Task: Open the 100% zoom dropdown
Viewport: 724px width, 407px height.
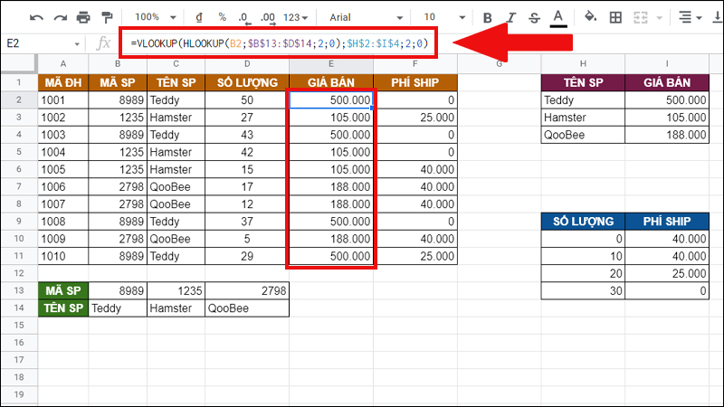Action: pyautogui.click(x=155, y=17)
